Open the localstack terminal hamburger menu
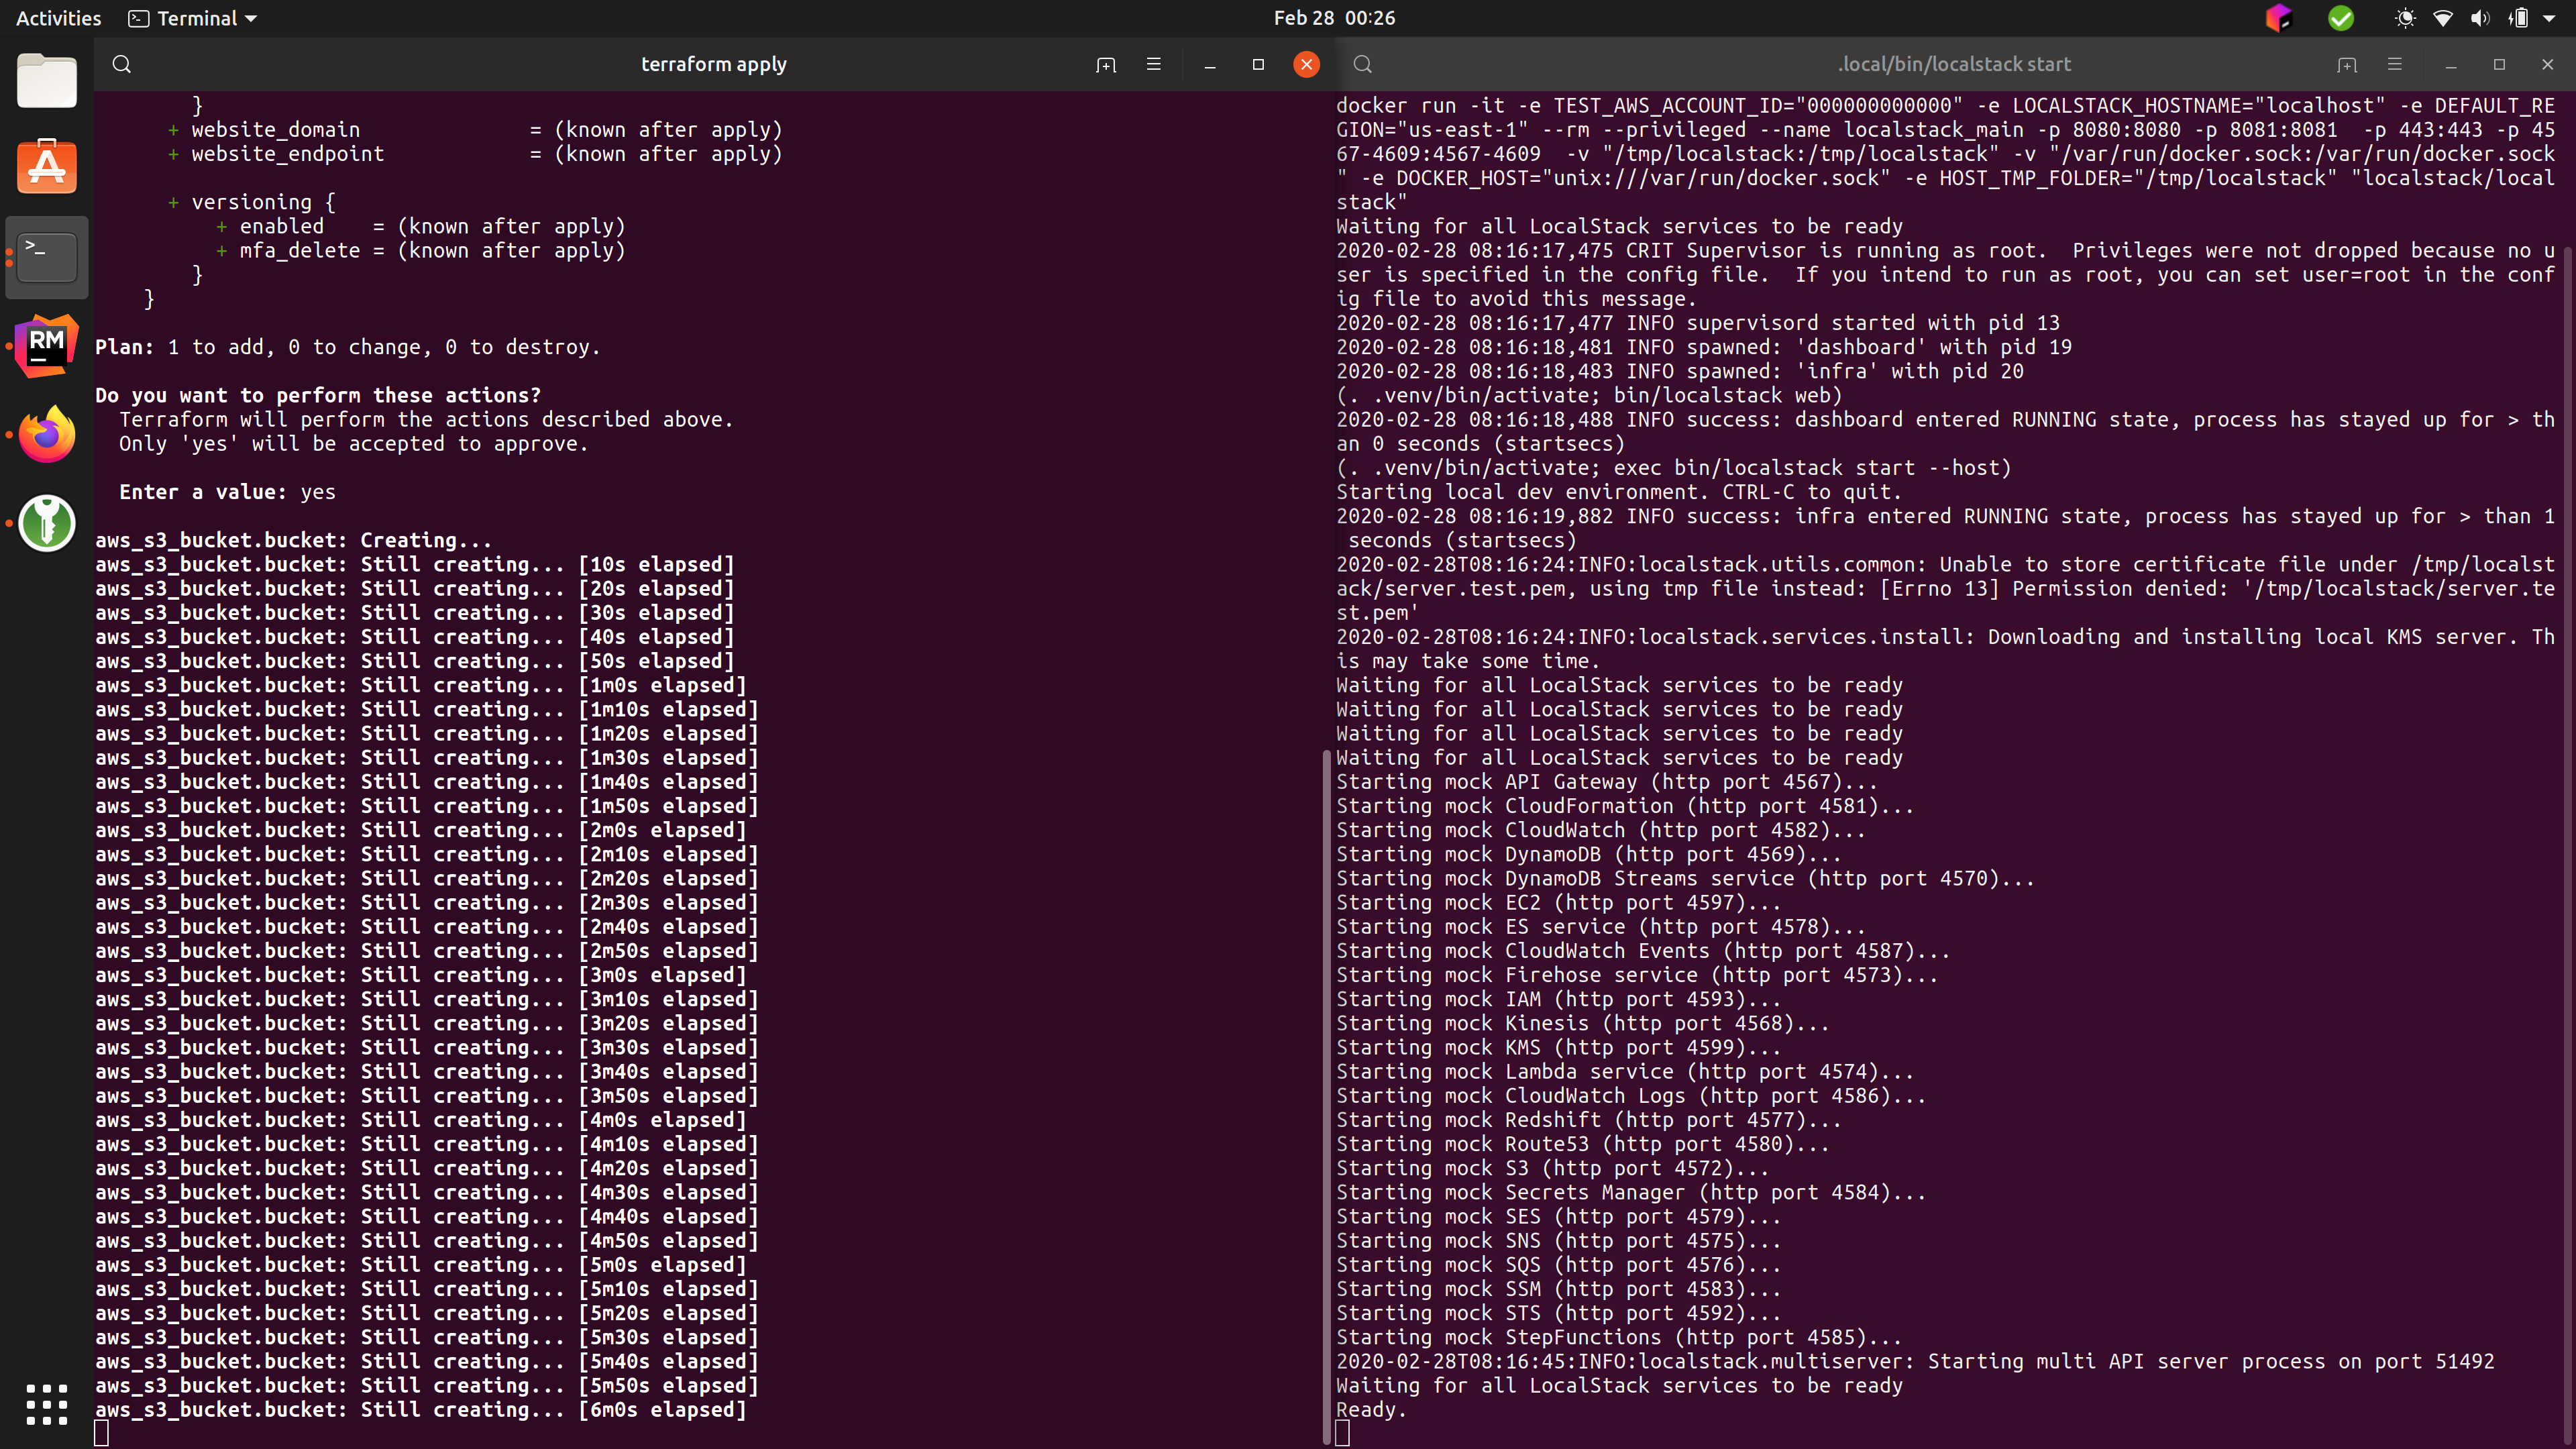This screenshot has width=2576, height=1449. click(x=2394, y=64)
